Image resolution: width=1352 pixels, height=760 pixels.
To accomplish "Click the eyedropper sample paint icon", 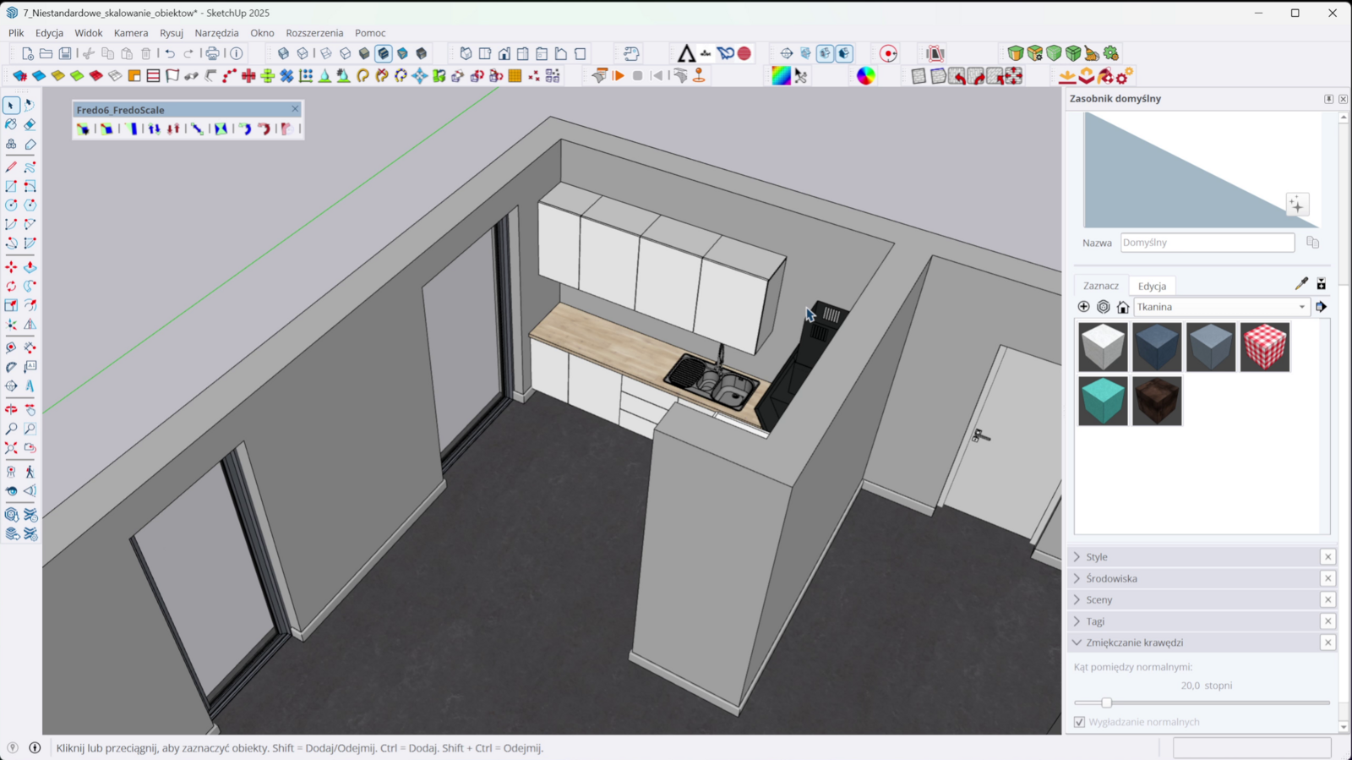I will point(1301,284).
